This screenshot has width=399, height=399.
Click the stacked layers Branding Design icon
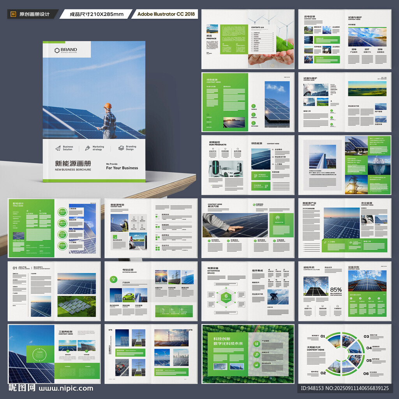click(121, 148)
